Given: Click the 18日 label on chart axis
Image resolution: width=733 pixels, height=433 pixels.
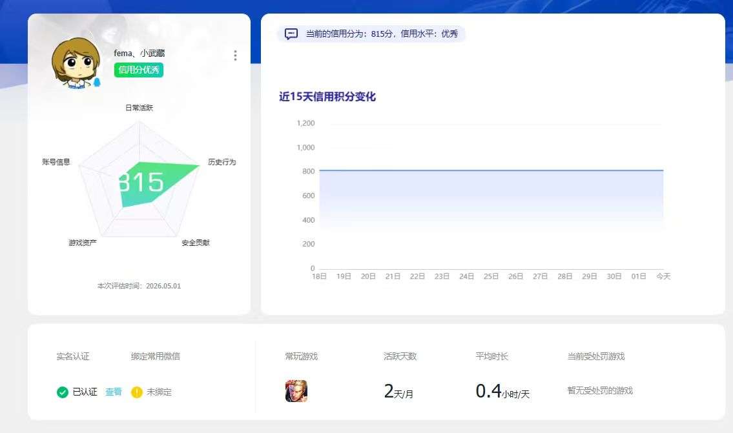Looking at the screenshot, I should click(319, 277).
